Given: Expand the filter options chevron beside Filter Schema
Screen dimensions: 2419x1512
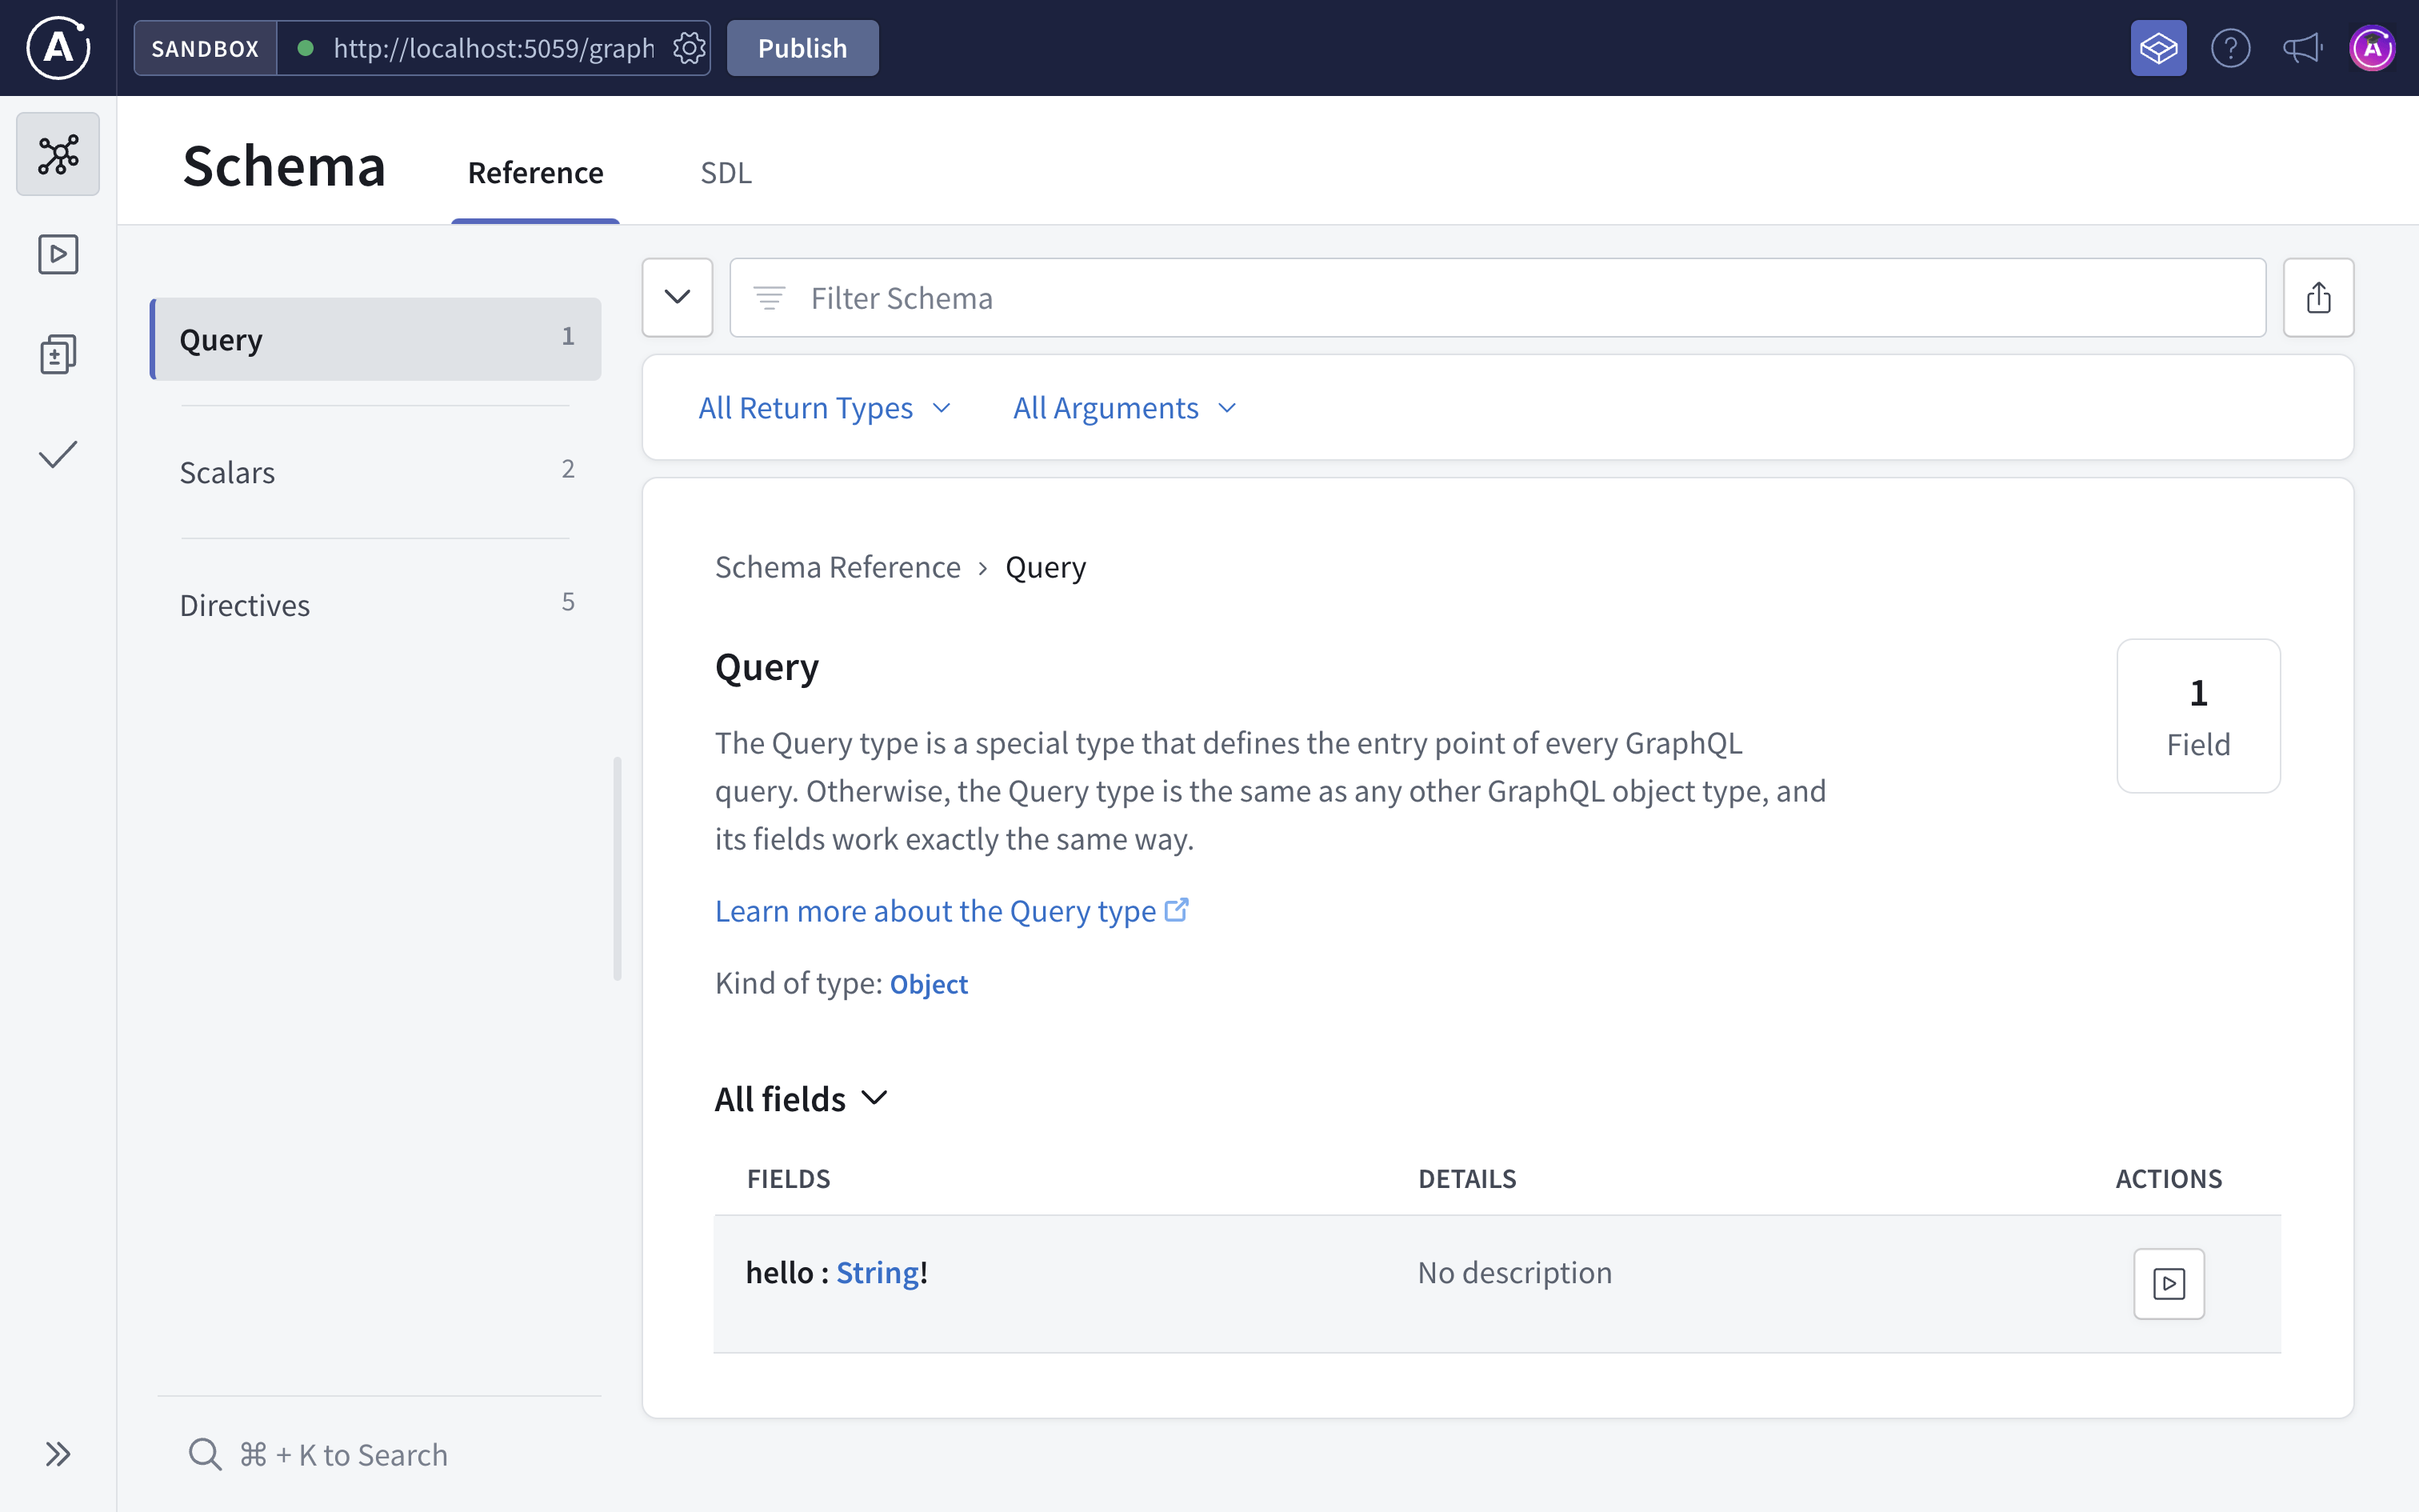Looking at the screenshot, I should pos(677,297).
